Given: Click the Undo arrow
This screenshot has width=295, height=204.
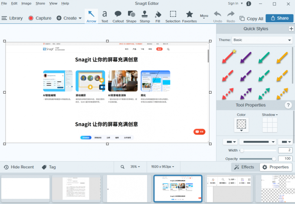Looking at the screenshot, I should click(x=218, y=16).
